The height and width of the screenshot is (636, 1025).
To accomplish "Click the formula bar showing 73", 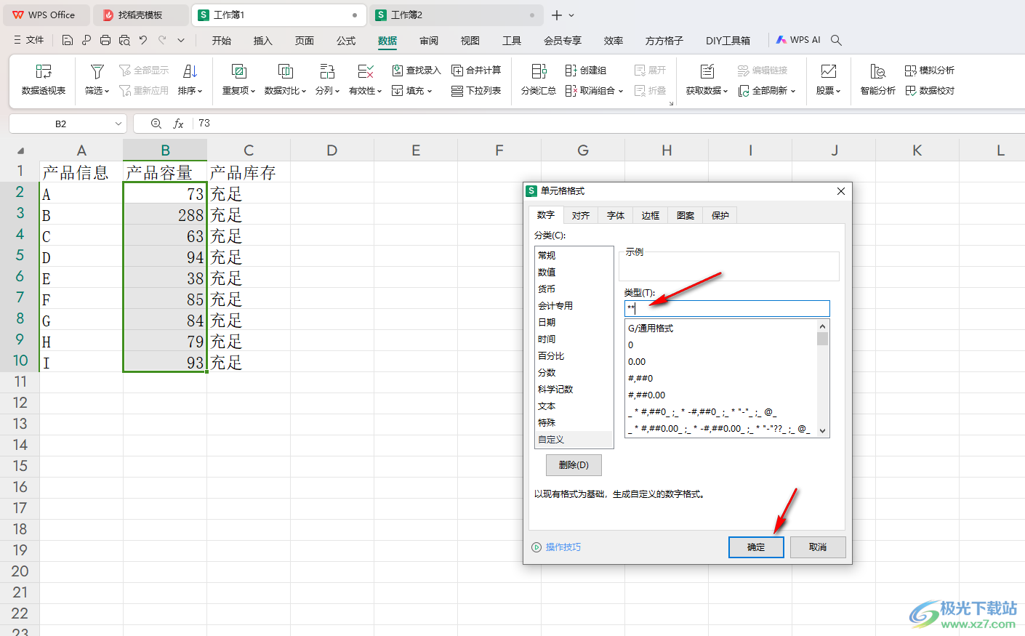I will tap(609, 124).
